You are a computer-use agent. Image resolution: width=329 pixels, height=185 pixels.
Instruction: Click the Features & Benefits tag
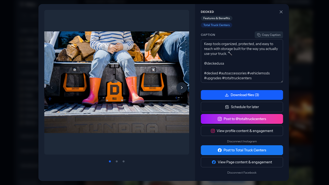pos(216,18)
